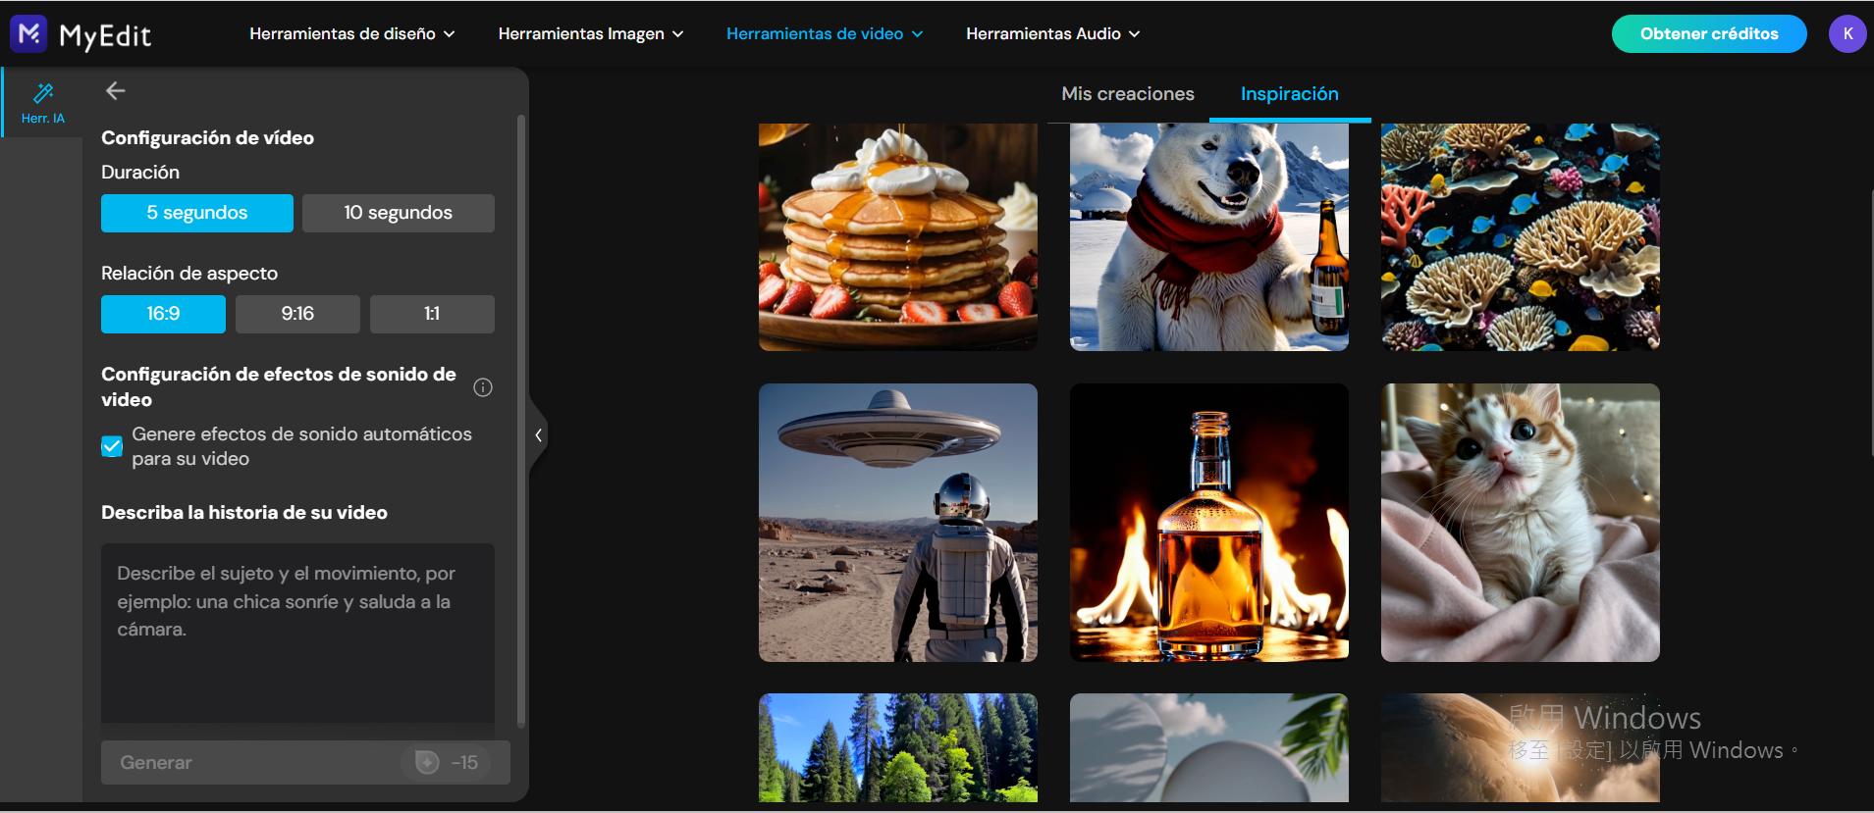Image resolution: width=1874 pixels, height=813 pixels.
Task: Click the -15 credits cost label
Action: pyautogui.click(x=464, y=763)
